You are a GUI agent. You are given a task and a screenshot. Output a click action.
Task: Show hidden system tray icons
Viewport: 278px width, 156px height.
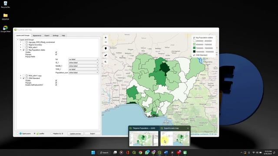242,153
